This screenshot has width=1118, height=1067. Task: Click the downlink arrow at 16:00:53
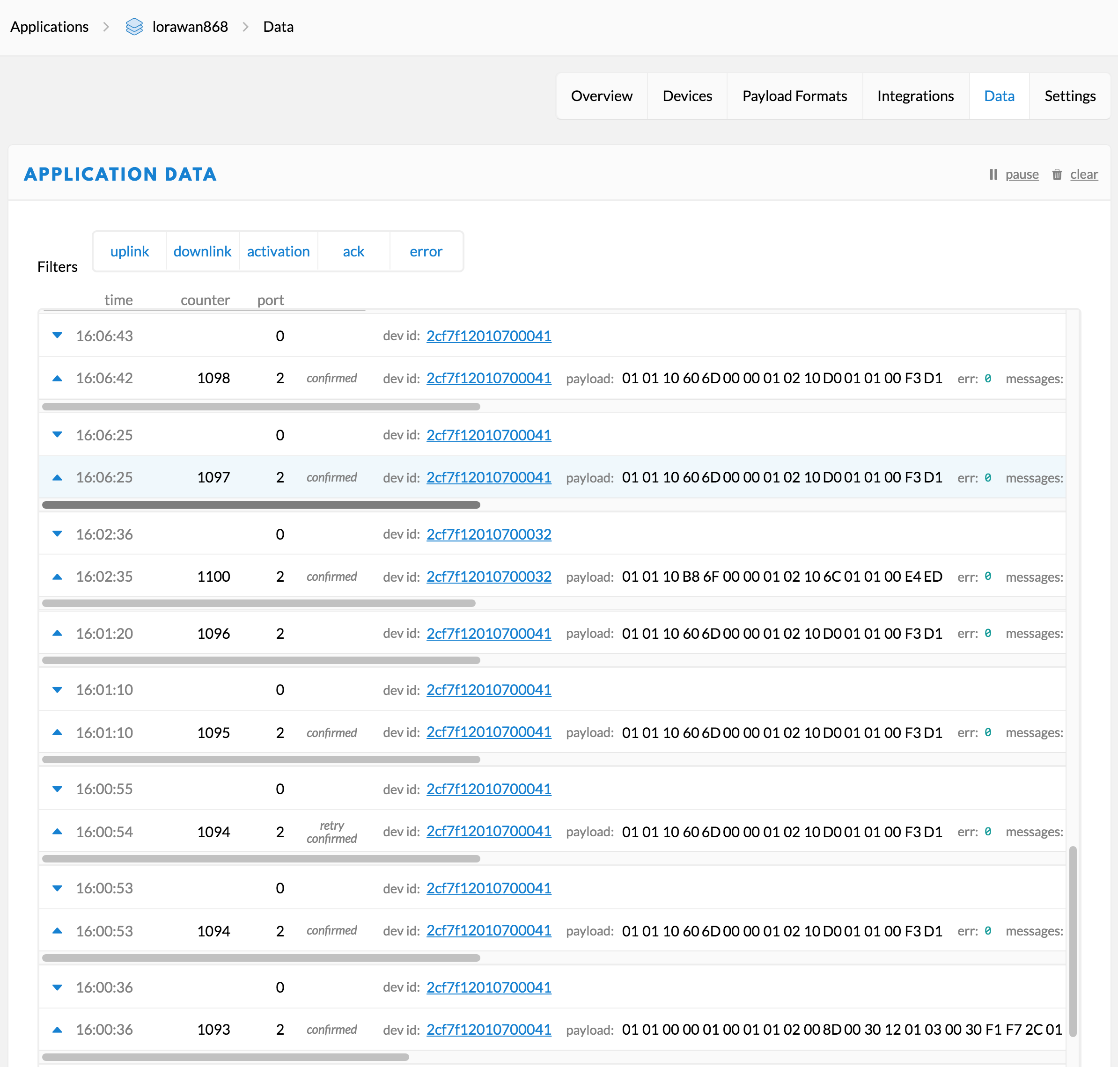57,888
